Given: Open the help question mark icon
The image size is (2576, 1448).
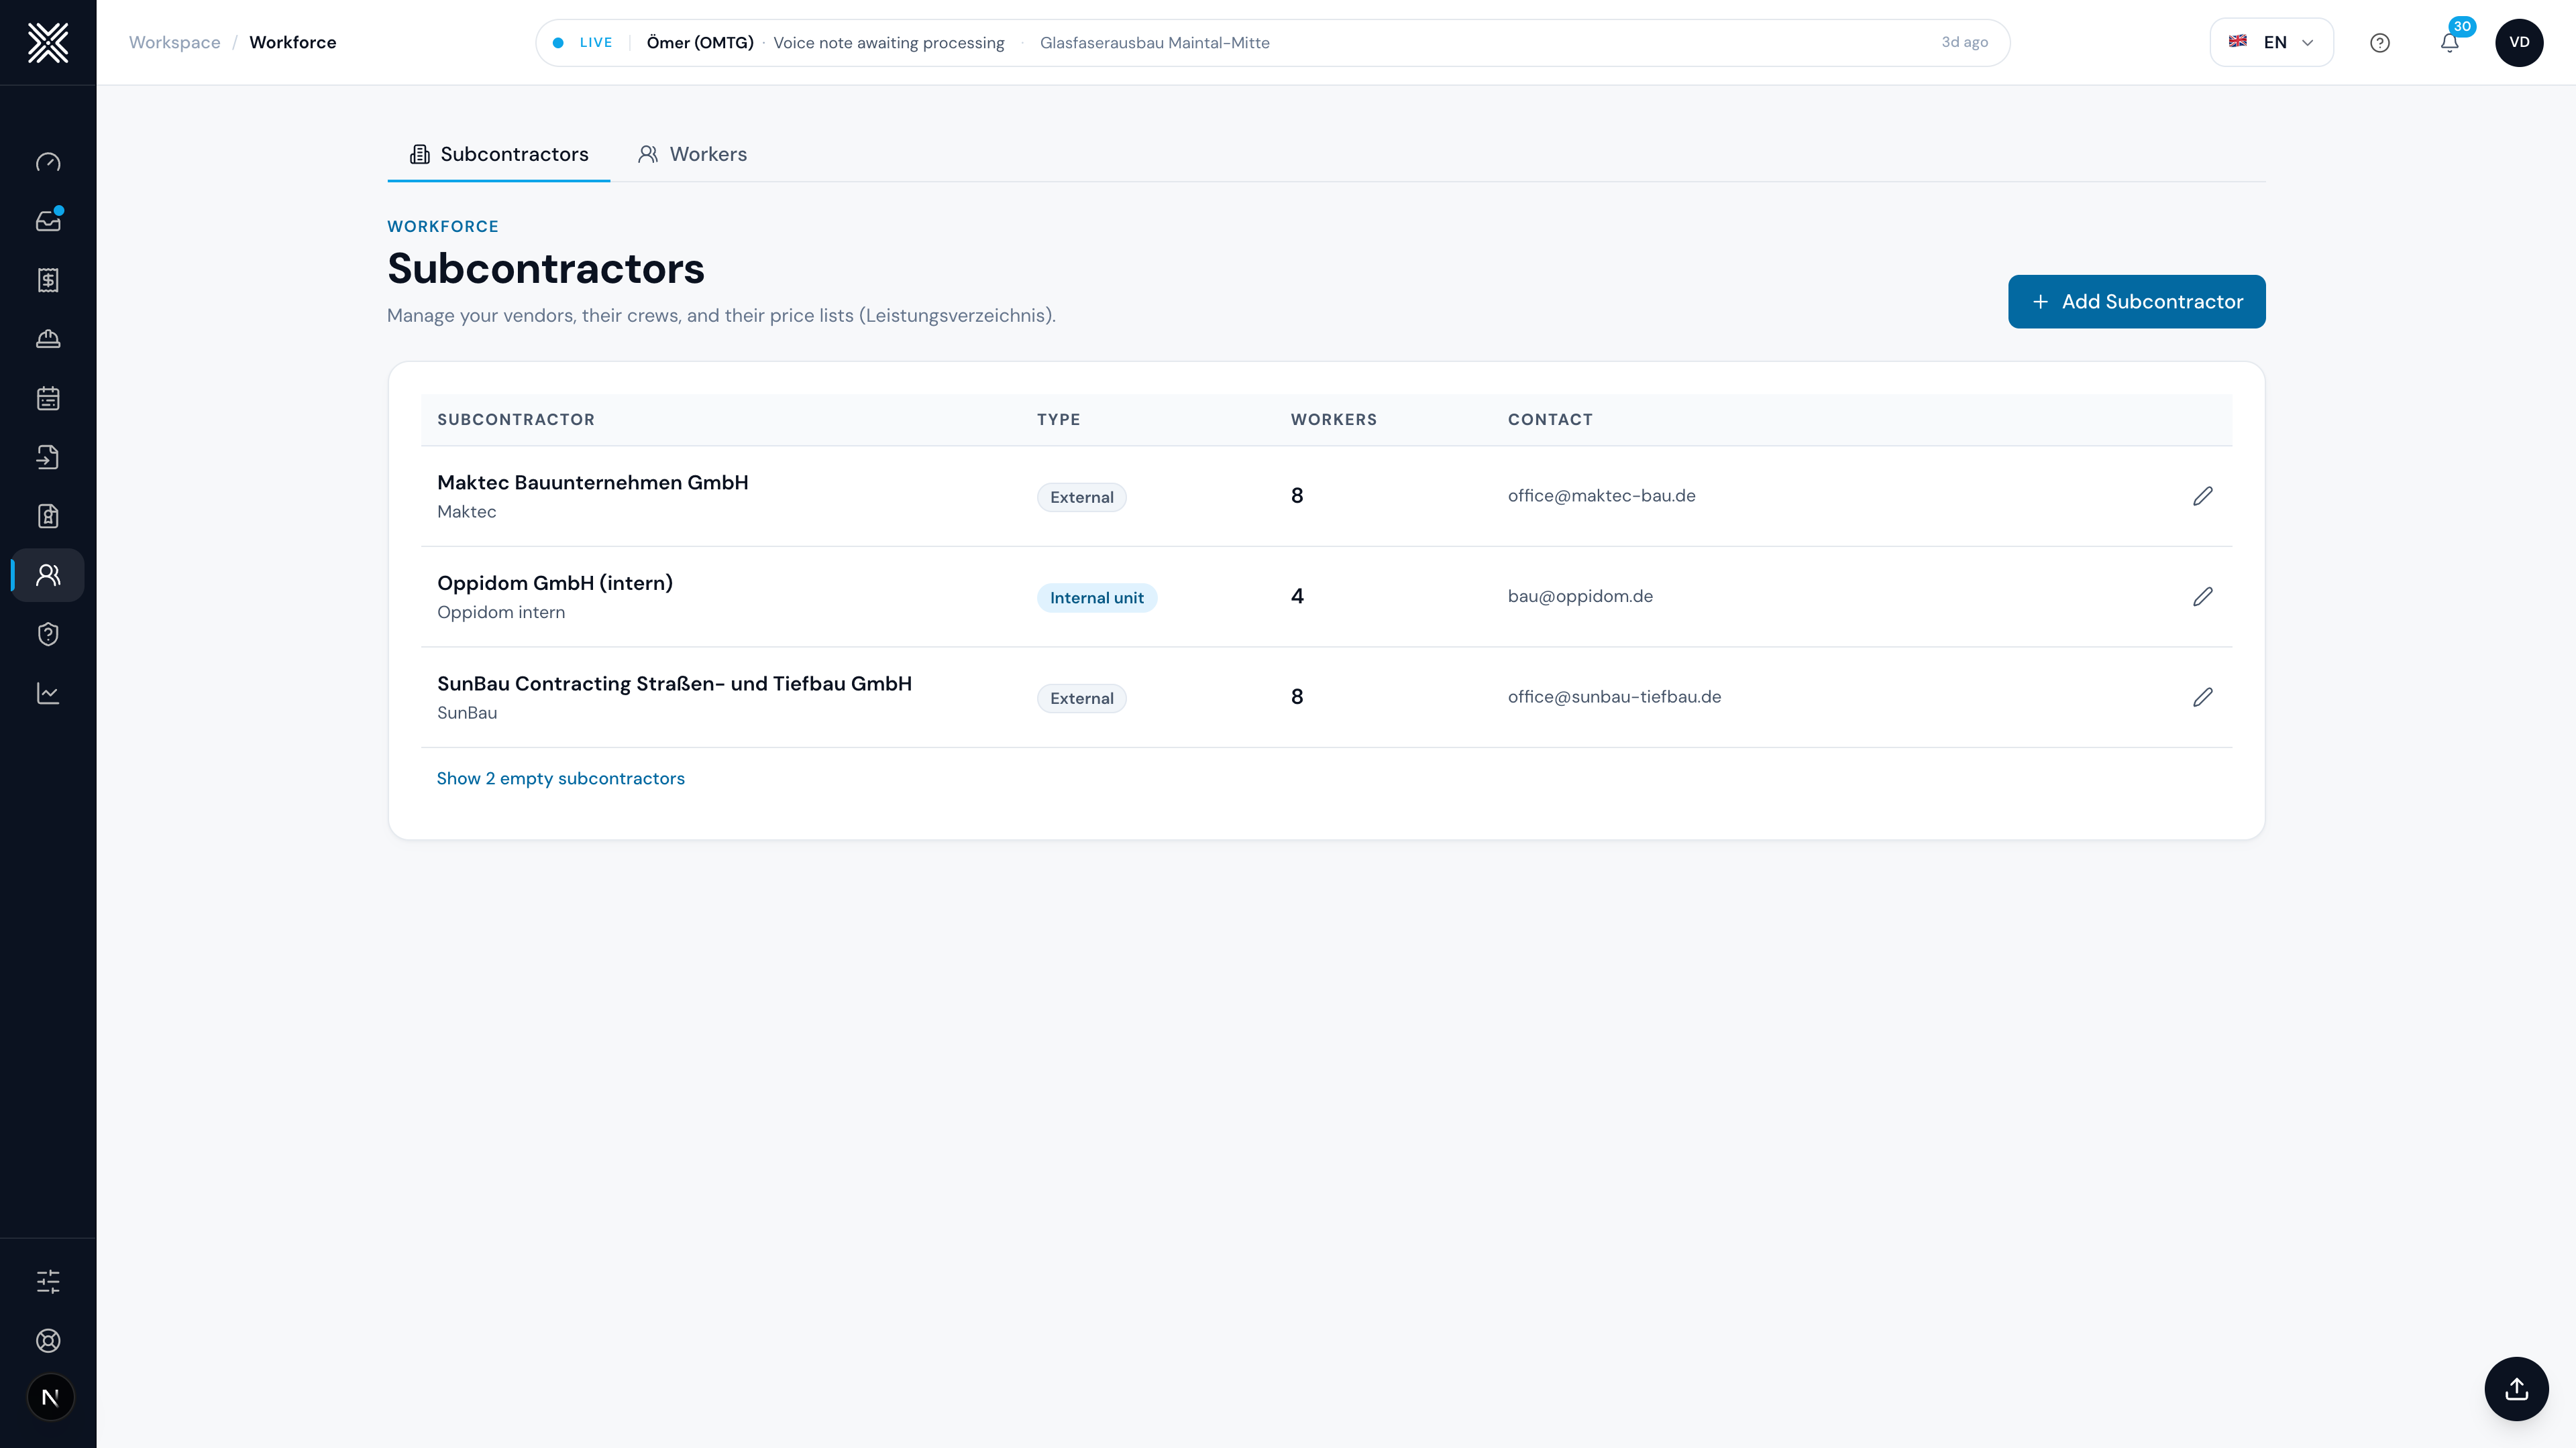Looking at the screenshot, I should [2380, 43].
